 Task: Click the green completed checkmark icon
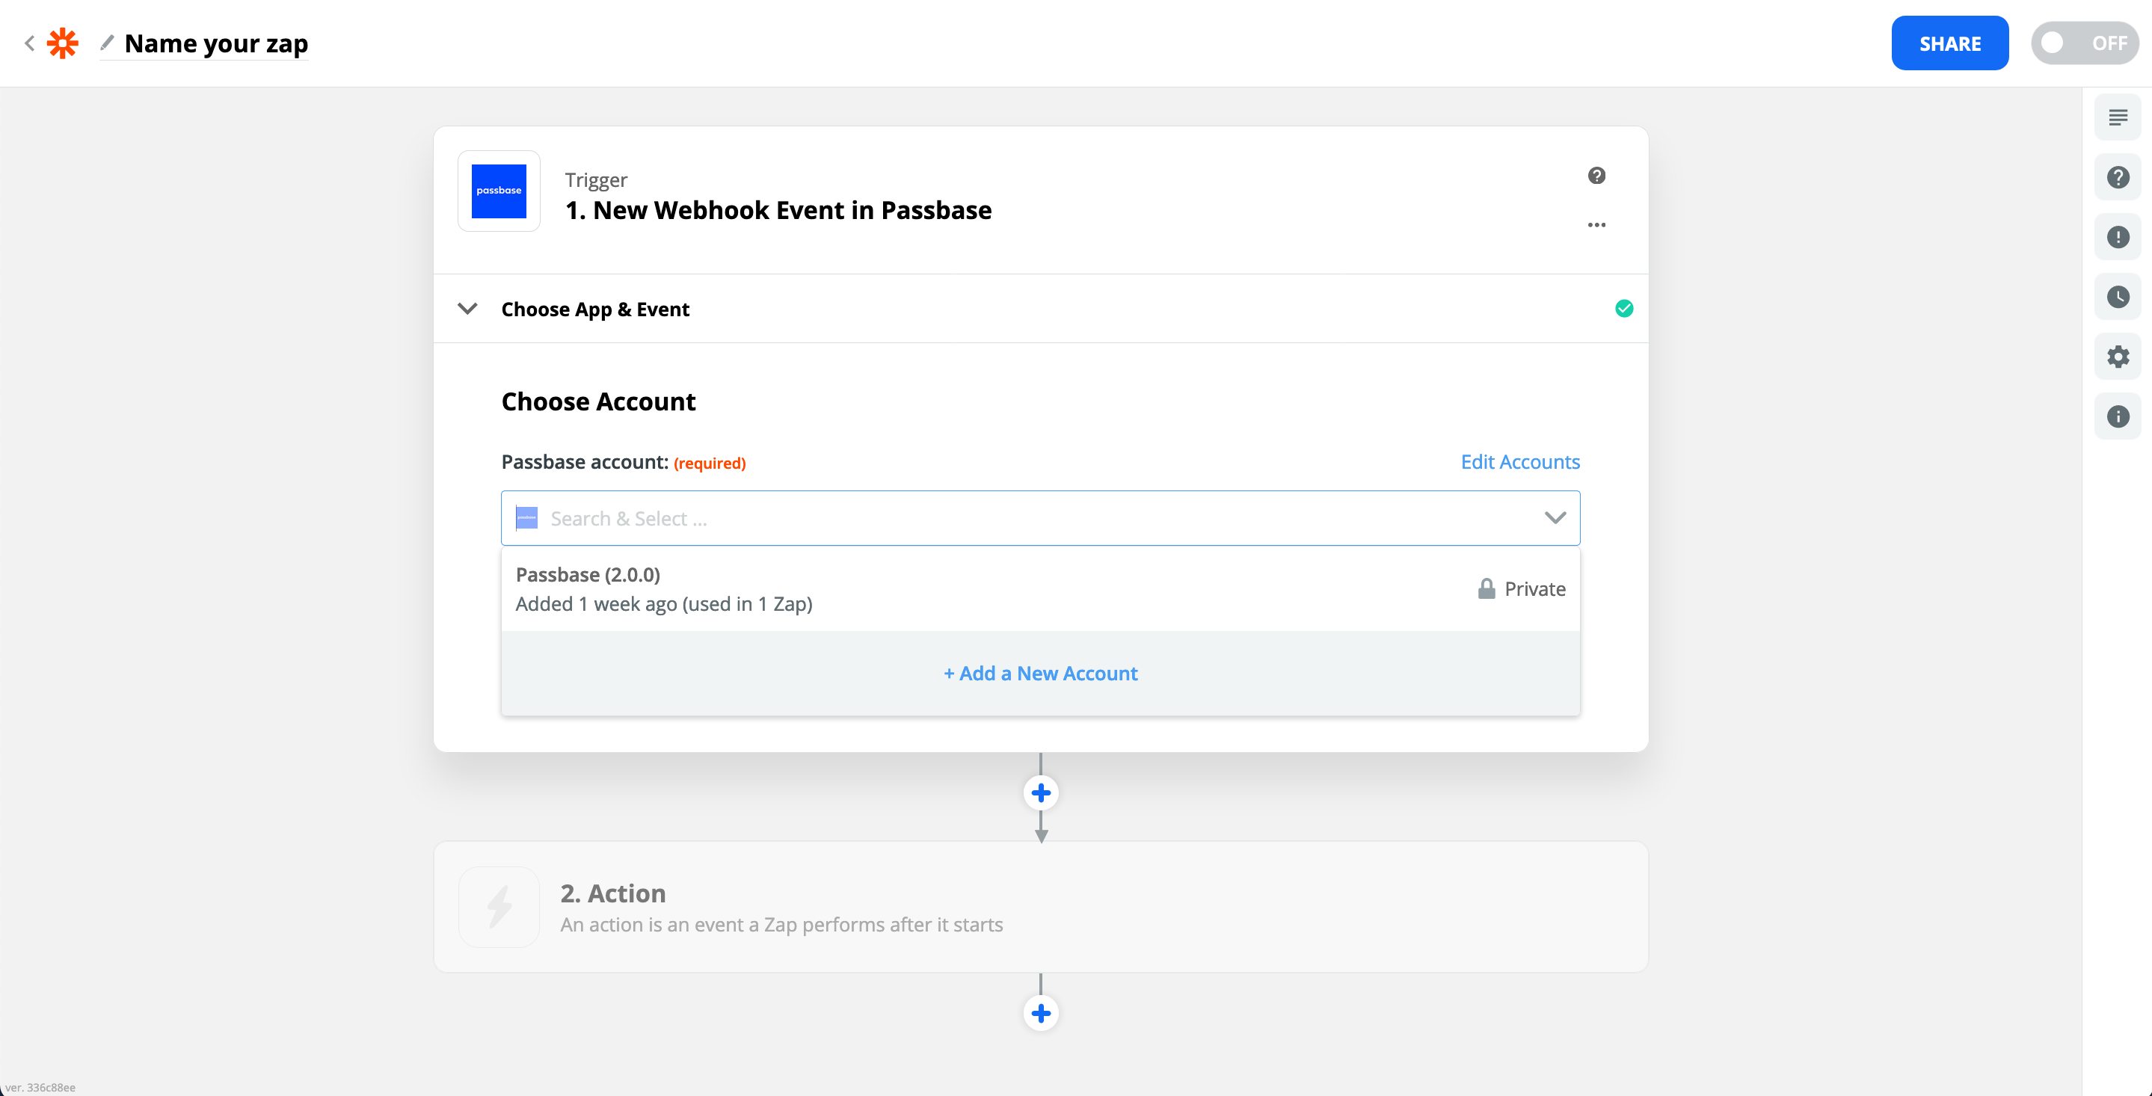pos(1624,308)
